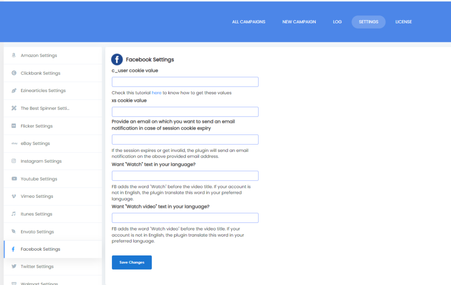Select the Amazon icon in the sidebar

click(x=14, y=55)
